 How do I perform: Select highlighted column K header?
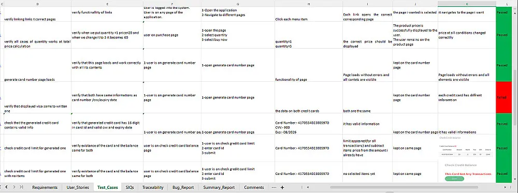coord(467,4)
